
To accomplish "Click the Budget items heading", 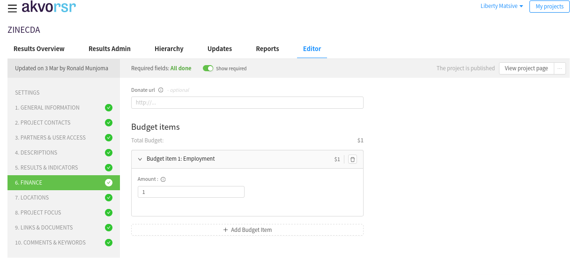I will (x=156, y=127).
